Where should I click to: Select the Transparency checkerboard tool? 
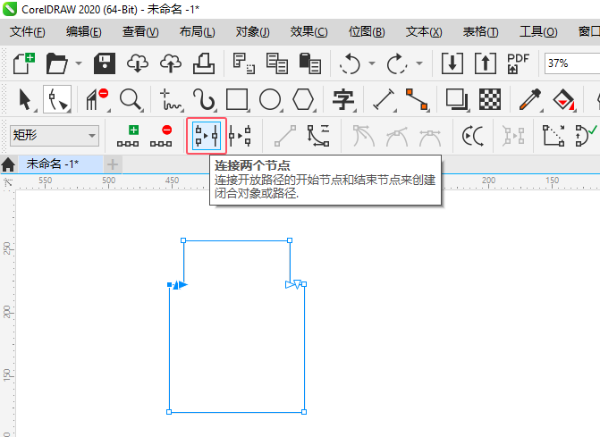click(490, 99)
